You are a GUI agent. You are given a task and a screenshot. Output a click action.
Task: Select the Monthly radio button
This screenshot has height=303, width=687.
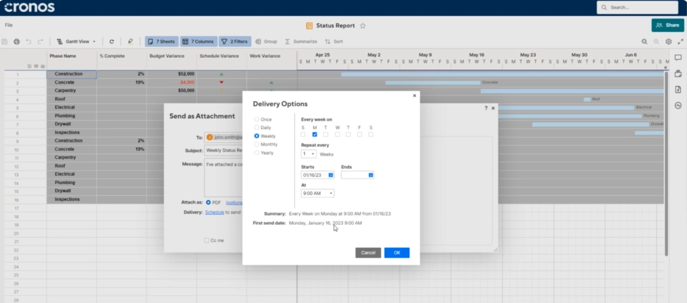[x=257, y=144]
